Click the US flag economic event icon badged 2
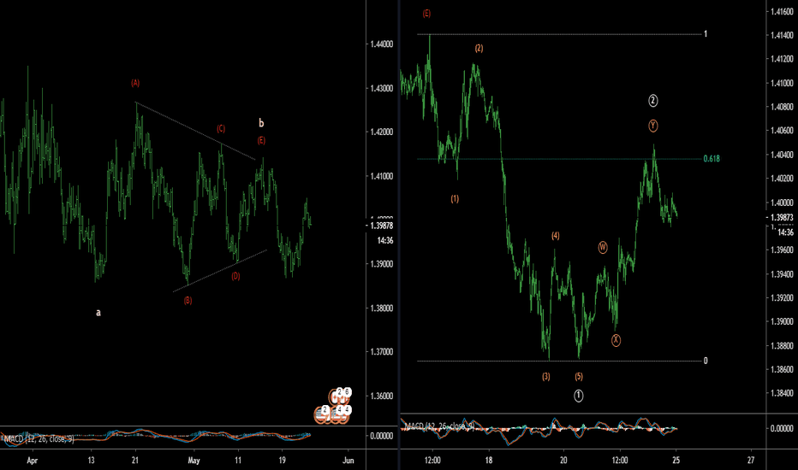Screen dimensions: 798x470 322,414
